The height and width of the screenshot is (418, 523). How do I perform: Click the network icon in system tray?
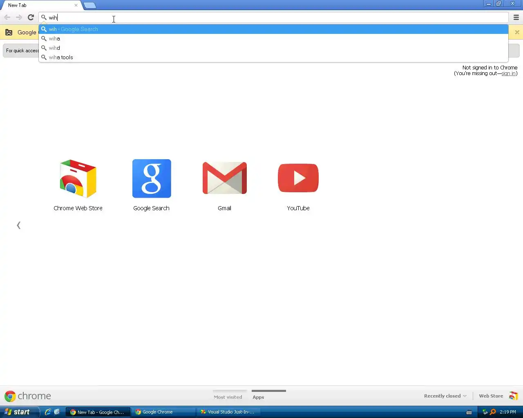coord(485,412)
